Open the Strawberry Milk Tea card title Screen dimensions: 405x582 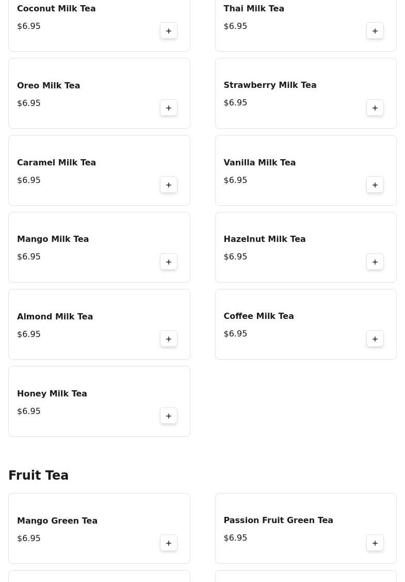click(270, 85)
